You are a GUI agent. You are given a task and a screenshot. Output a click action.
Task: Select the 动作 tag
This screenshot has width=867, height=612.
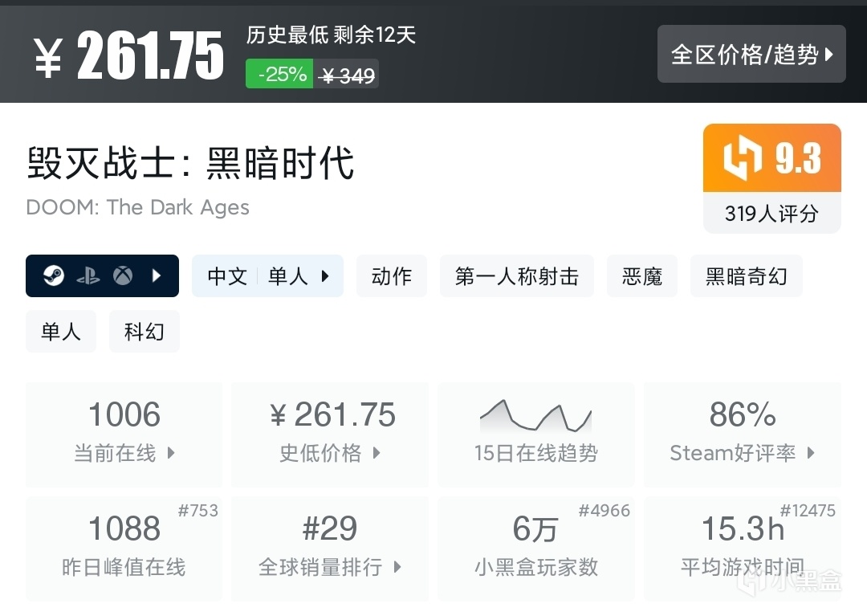[x=392, y=276]
